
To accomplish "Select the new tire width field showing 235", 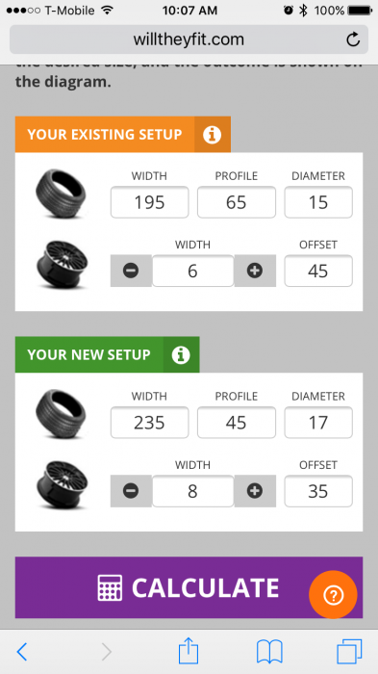I will tap(149, 423).
